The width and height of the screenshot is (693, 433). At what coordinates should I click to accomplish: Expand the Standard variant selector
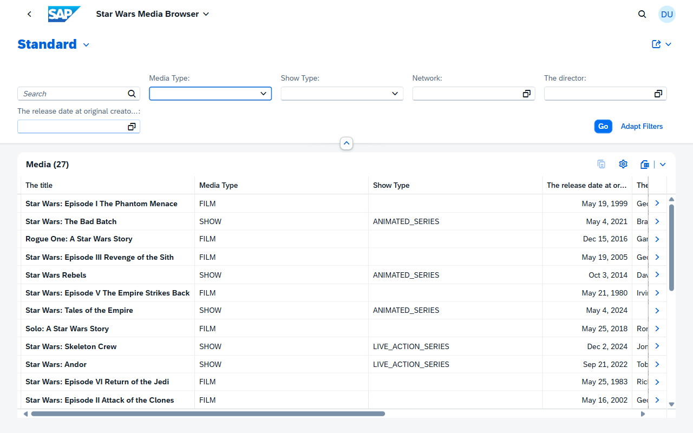click(86, 44)
